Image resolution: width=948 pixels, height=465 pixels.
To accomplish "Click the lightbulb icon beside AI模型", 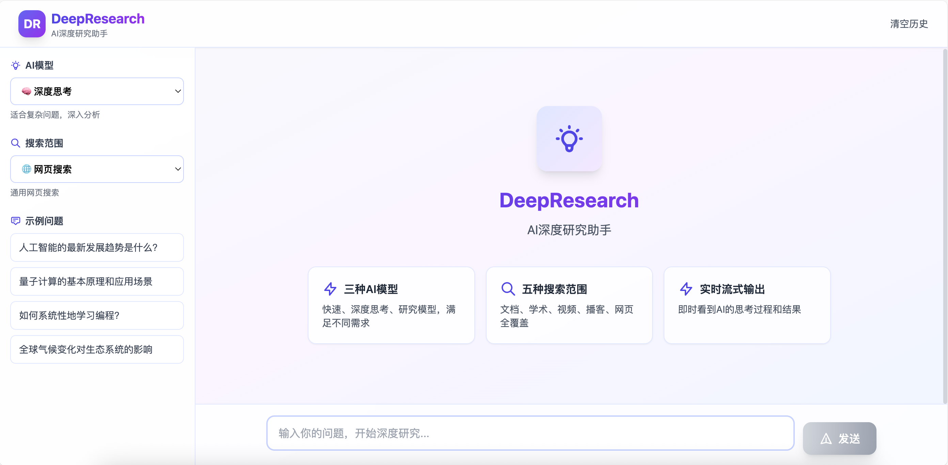I will (x=15, y=65).
